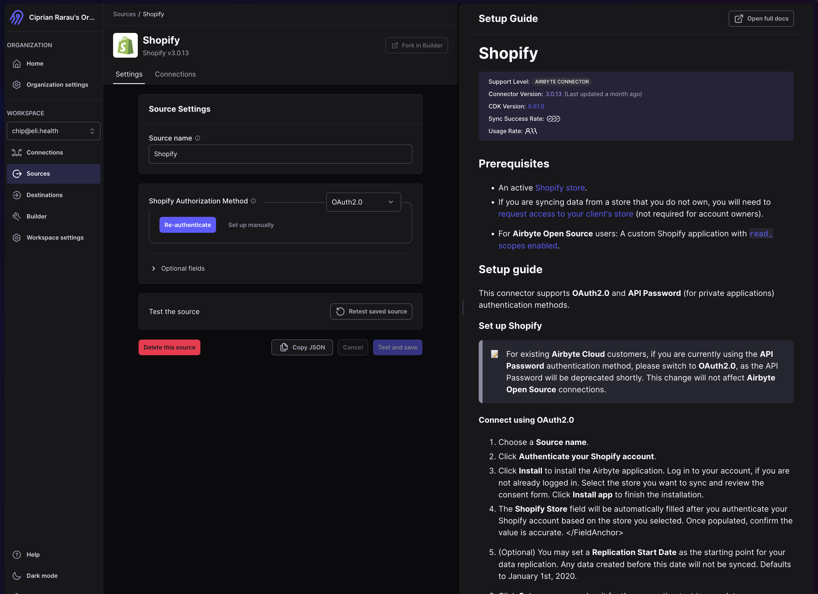
Task: Open the Connections sidebar icon
Action: [x=17, y=152]
